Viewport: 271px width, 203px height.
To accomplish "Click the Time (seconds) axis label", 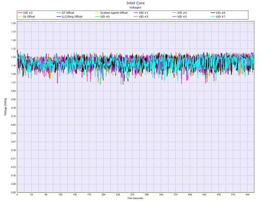I will coord(135,198).
